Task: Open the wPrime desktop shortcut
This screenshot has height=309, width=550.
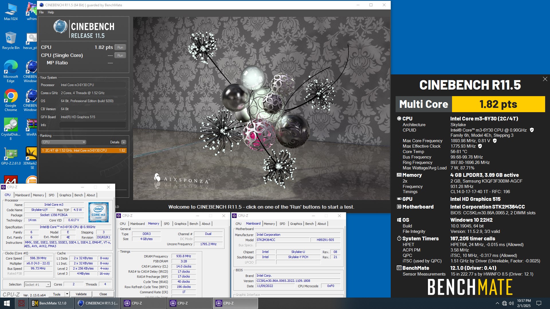Action: click(x=32, y=12)
